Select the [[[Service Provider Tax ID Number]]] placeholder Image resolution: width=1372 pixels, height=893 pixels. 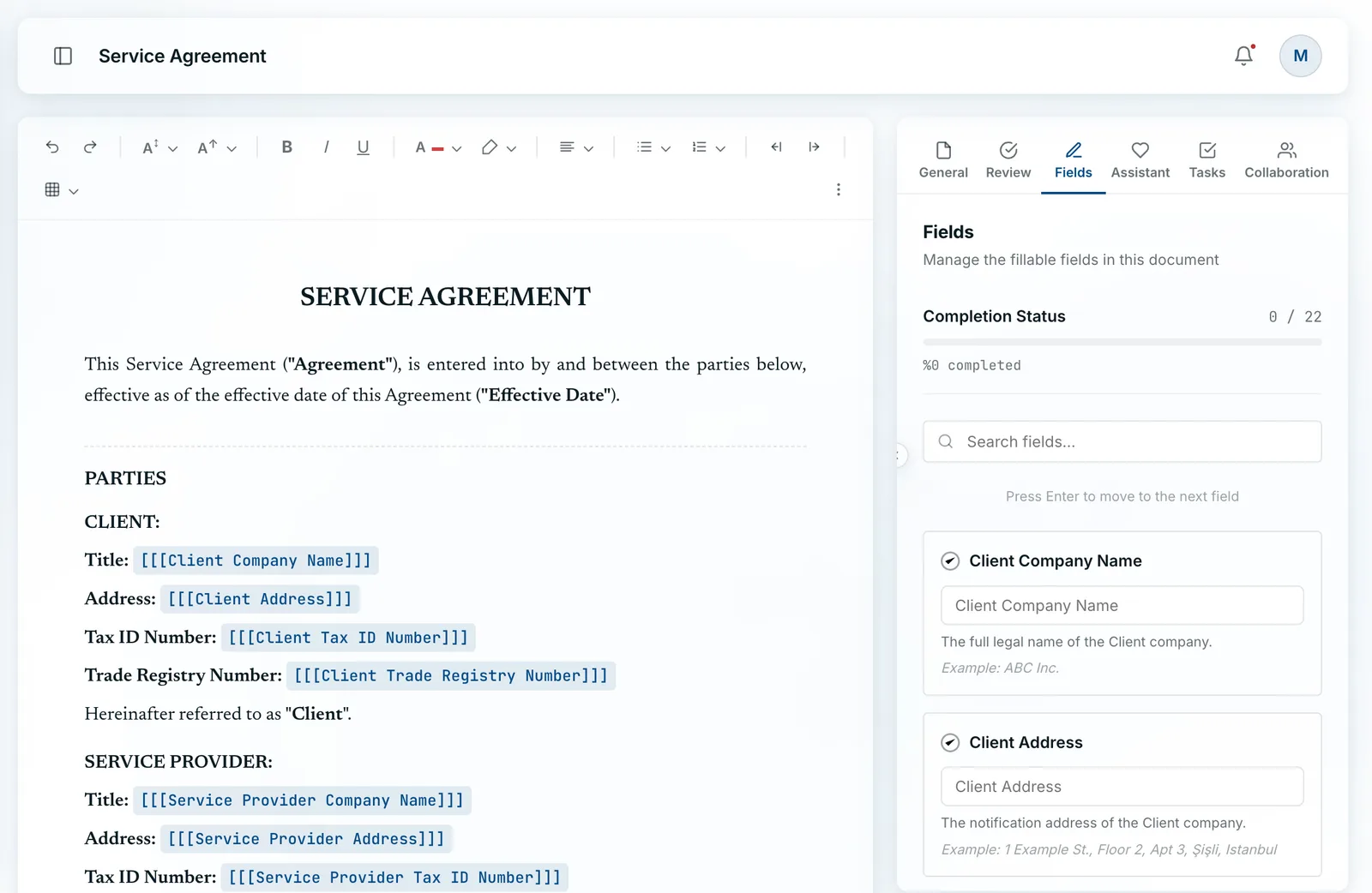point(394,878)
